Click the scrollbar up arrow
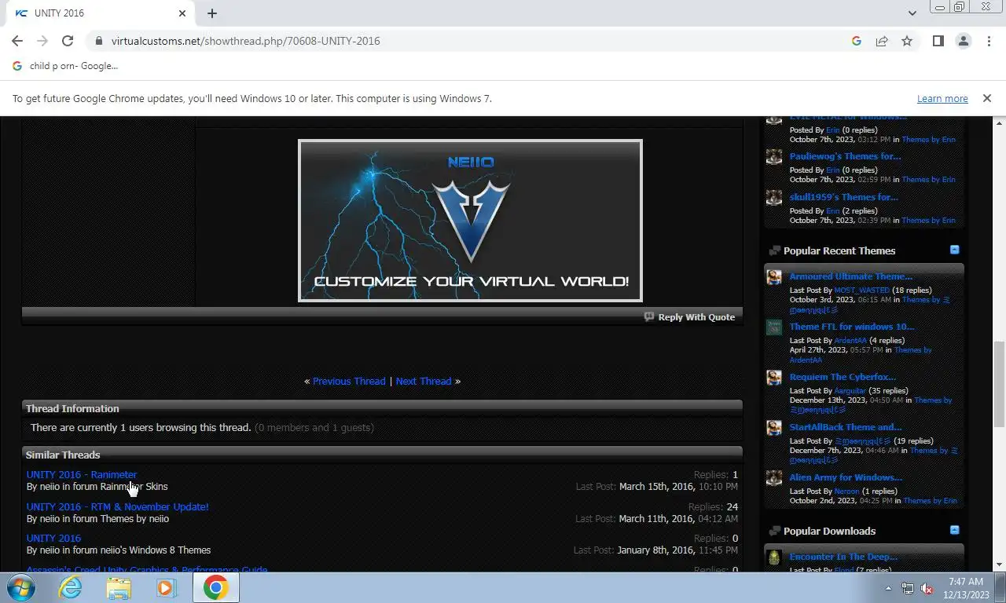This screenshot has height=603, width=1006. click(999, 122)
